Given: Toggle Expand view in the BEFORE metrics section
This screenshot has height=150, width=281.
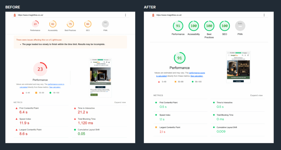Looking at the screenshot, I should tap(120, 102).
